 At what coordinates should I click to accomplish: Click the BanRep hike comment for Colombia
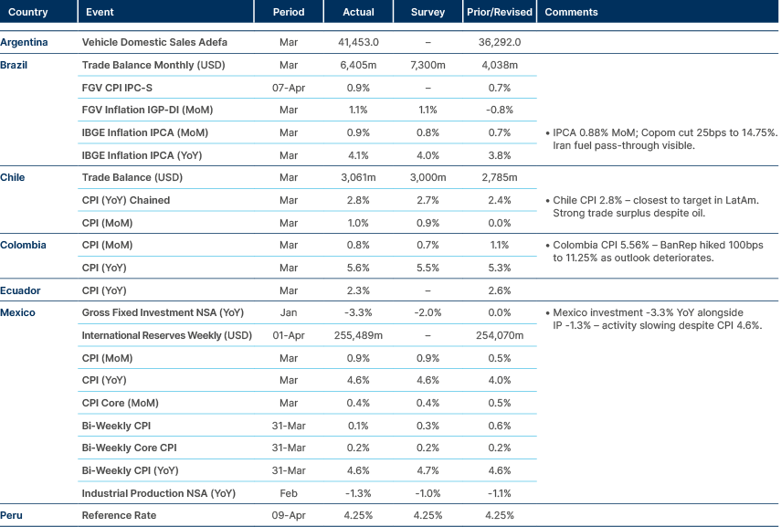(658, 251)
